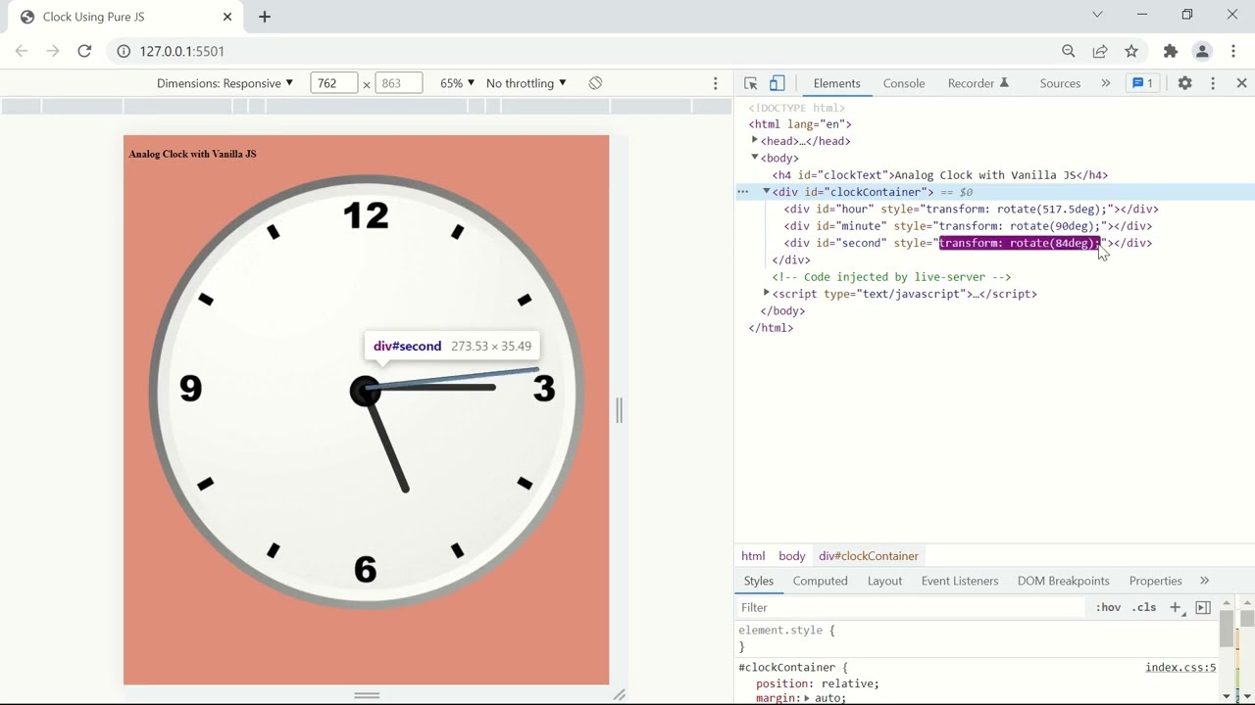Close the DevTools panel
The image size is (1255, 705).
point(1241,83)
